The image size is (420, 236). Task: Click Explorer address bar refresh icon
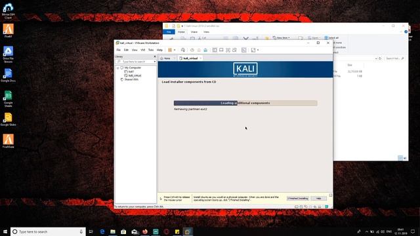[380, 58]
